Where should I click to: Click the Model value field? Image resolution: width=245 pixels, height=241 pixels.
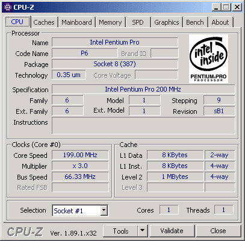pyautogui.click(x=144, y=100)
